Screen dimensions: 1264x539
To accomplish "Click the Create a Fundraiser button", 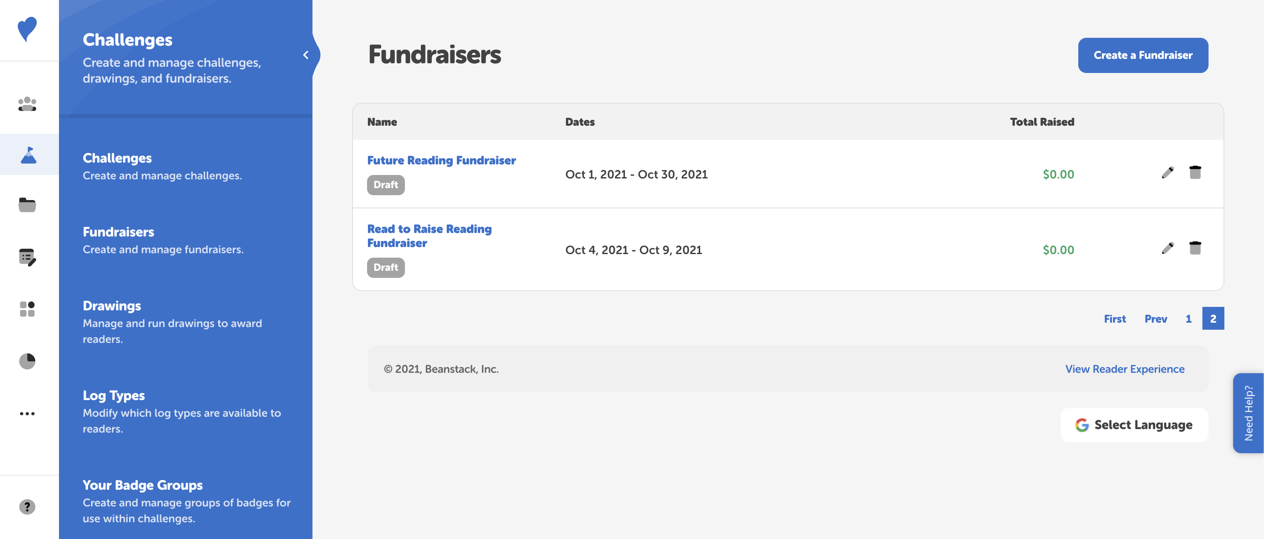I will (x=1143, y=55).
